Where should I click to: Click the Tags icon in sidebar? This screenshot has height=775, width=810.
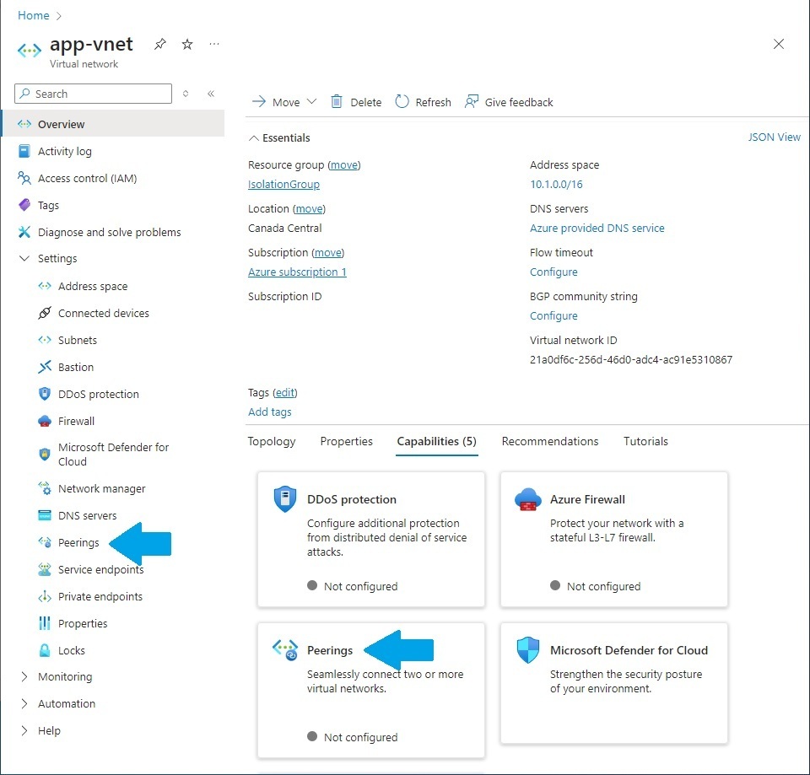[x=24, y=205]
